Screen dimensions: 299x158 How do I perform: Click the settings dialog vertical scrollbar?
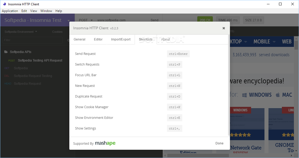[x=229, y=85]
